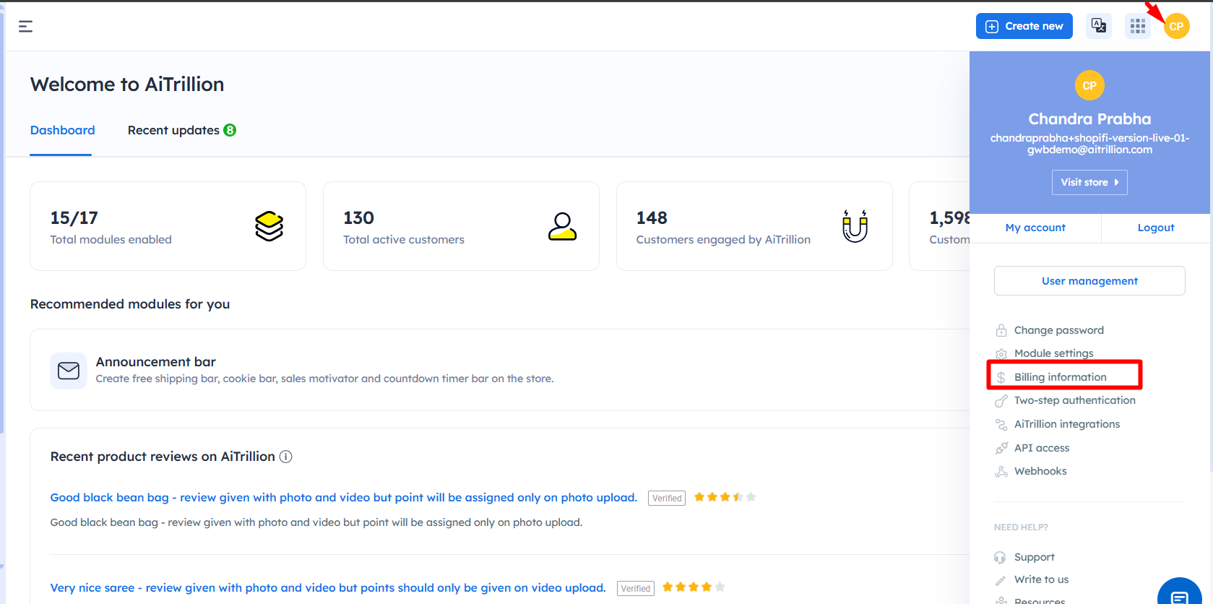Viewport: 1213px width, 604px height.
Task: Open the apps grid icon
Action: pos(1137,27)
